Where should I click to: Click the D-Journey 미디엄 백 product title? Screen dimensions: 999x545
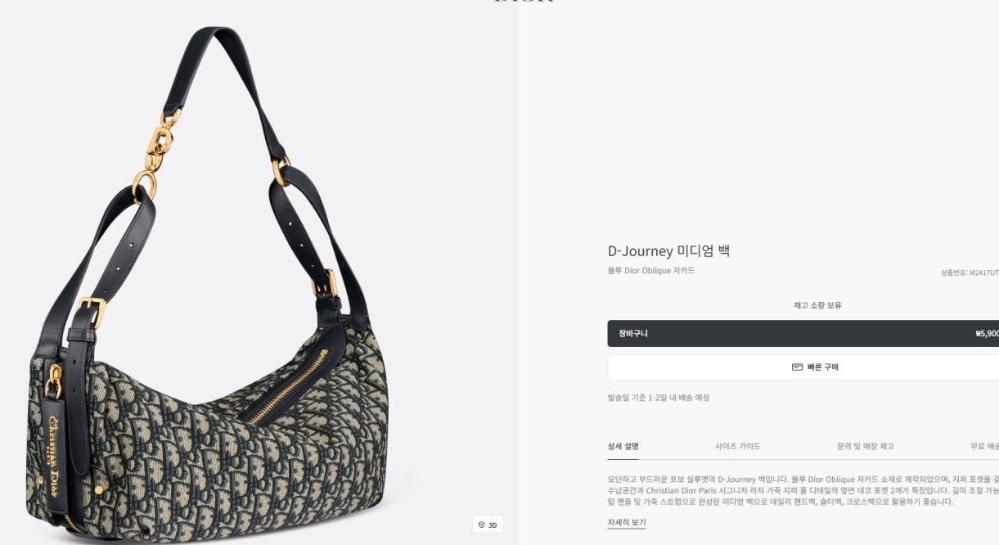click(668, 251)
